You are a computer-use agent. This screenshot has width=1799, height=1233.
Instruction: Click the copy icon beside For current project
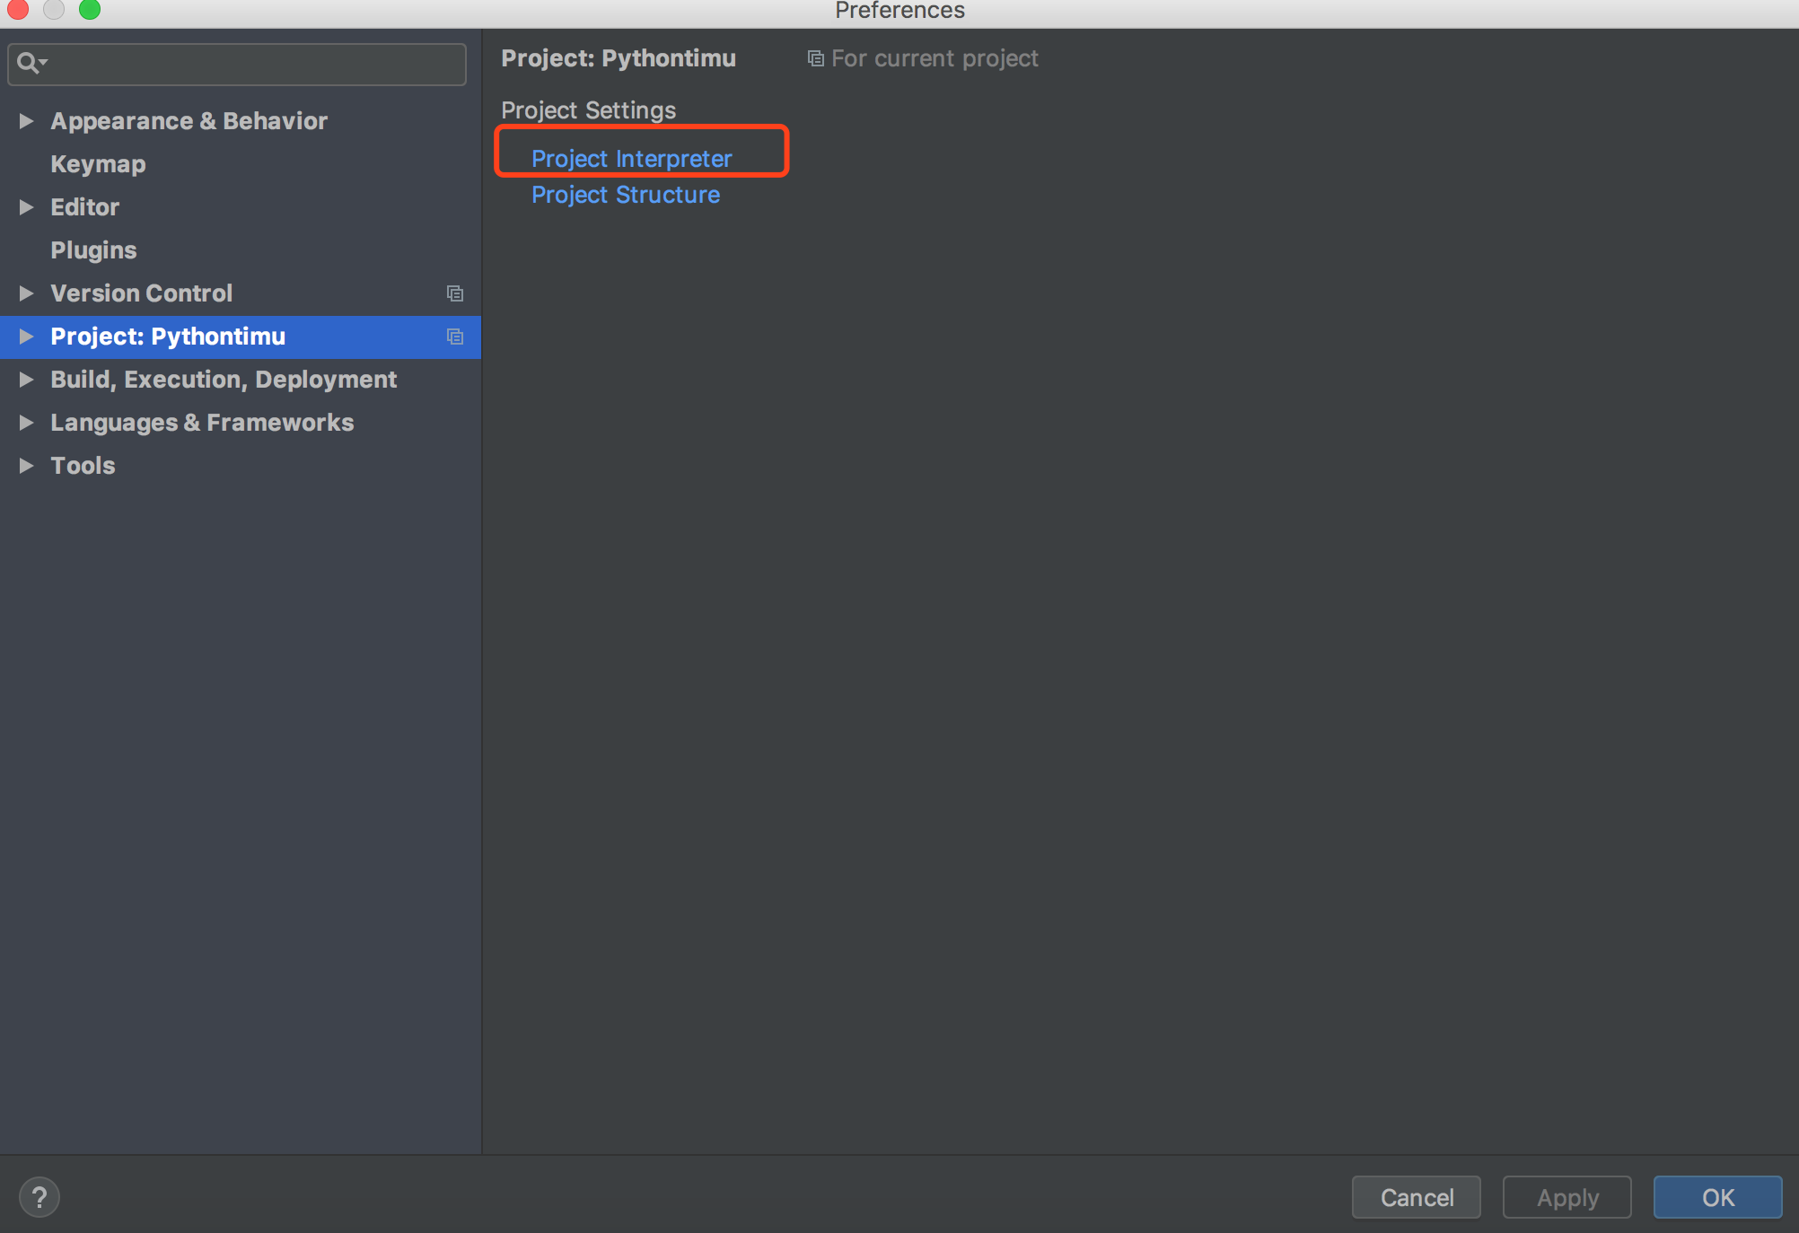(814, 57)
